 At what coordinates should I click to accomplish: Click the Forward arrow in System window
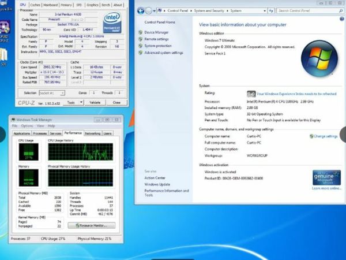pos(149,10)
